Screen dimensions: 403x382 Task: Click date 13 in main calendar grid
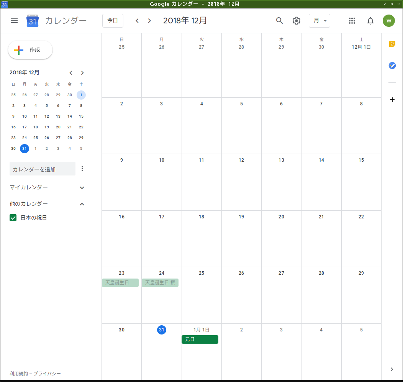[281, 160]
